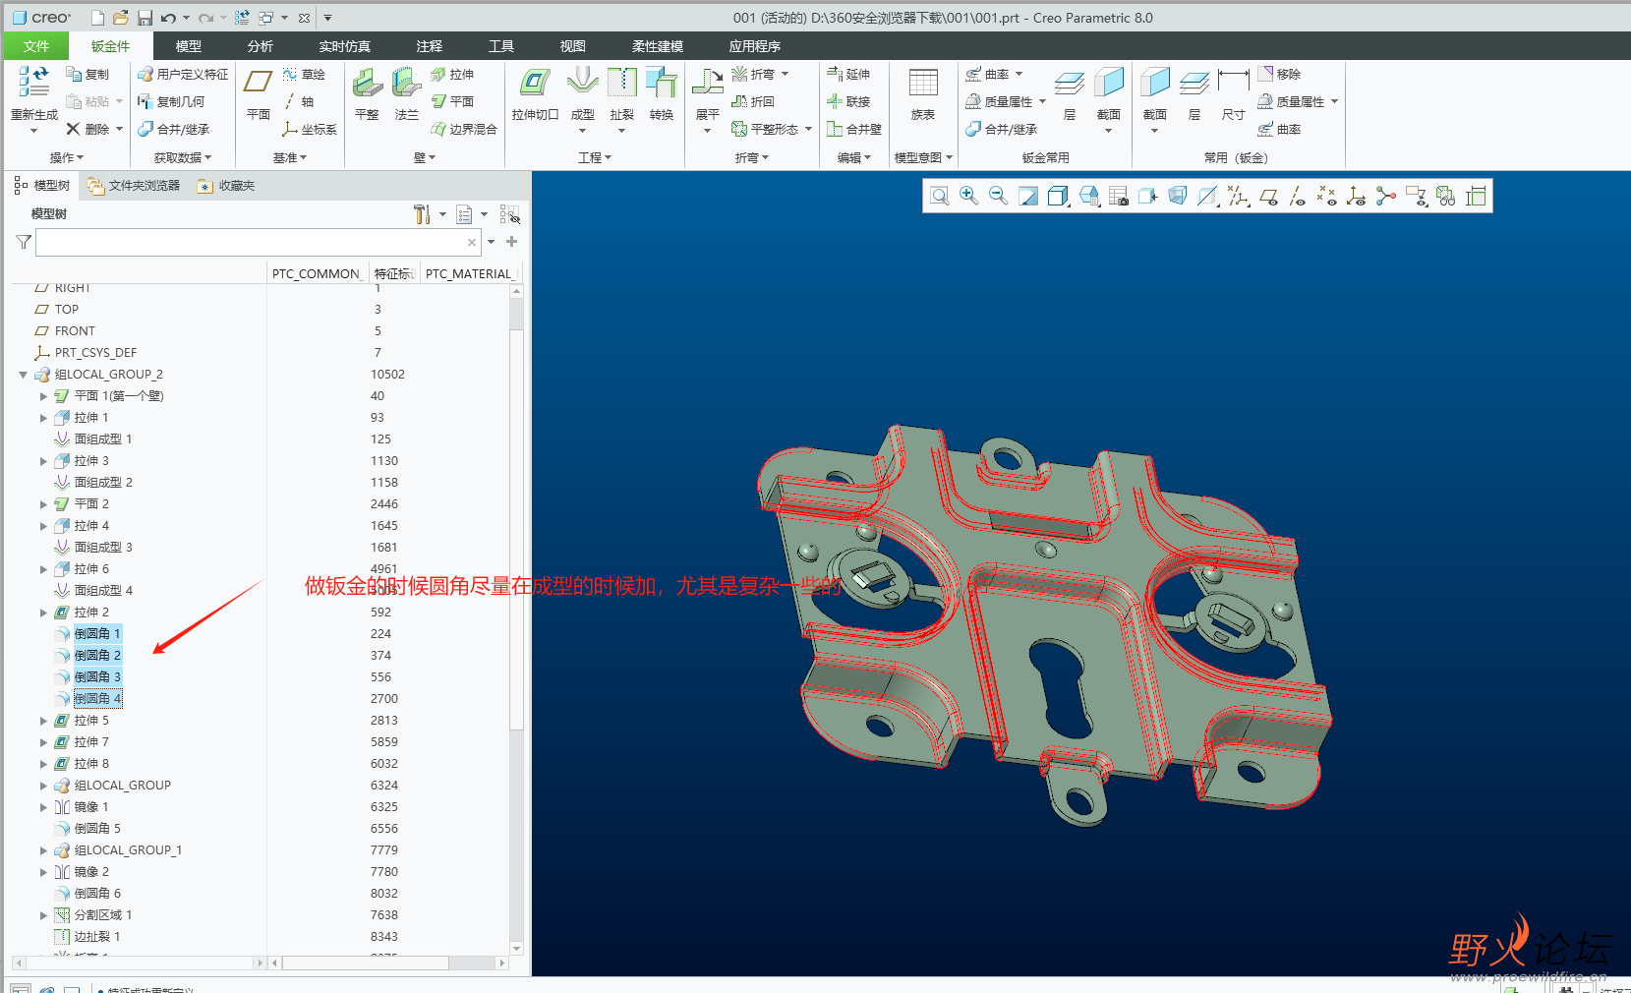Toggle datum plane display

pos(1268,197)
